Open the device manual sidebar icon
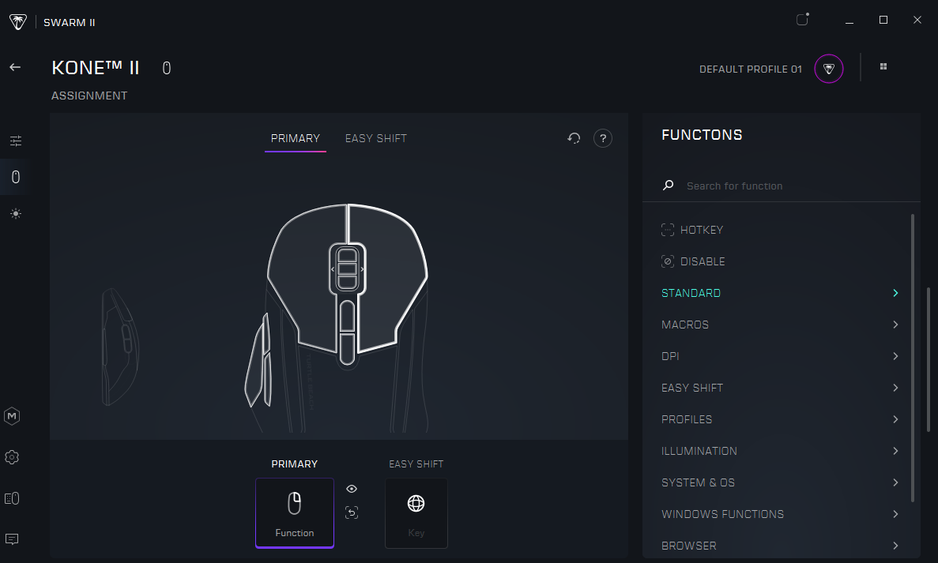The image size is (938, 563). click(12, 497)
